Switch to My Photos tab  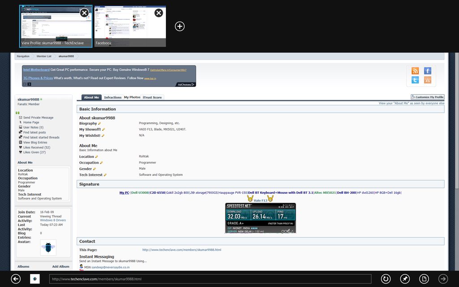[132, 97]
